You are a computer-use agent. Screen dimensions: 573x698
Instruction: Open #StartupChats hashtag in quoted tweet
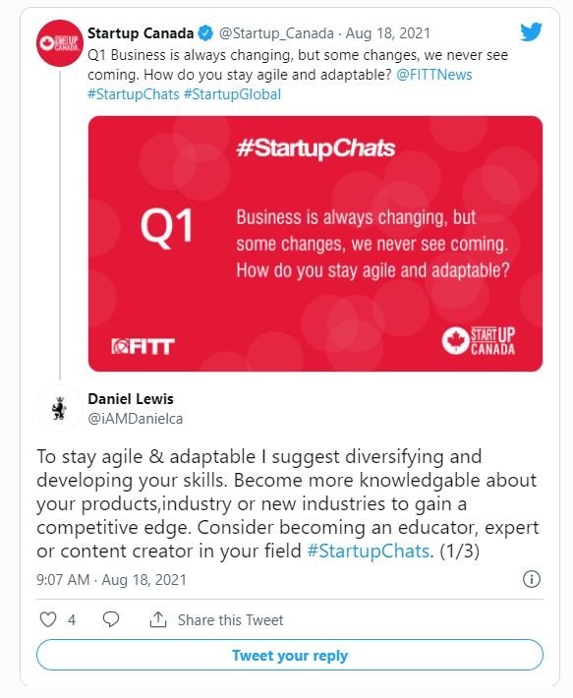click(x=134, y=94)
